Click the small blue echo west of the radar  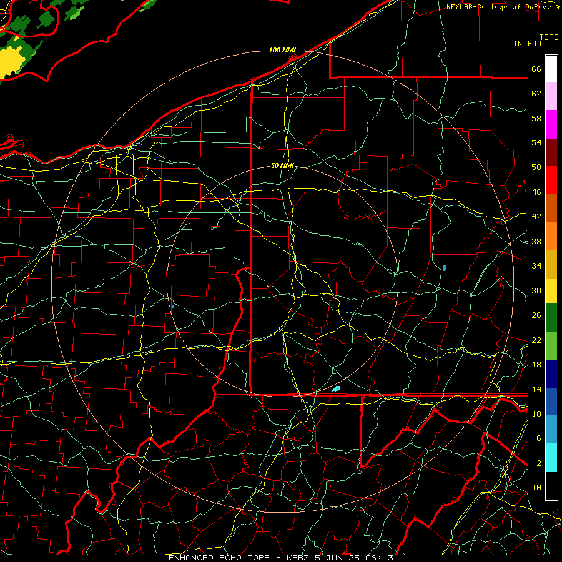point(172,307)
